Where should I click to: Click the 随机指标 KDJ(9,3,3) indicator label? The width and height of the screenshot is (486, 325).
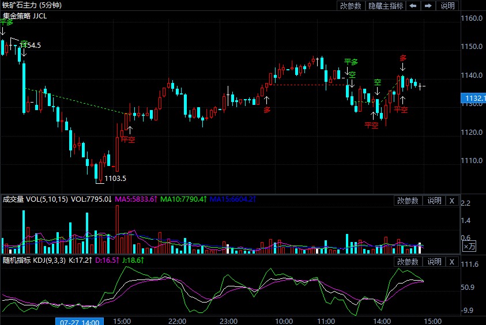click(33, 260)
